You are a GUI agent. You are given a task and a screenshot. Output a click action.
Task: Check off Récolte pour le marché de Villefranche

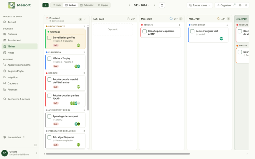[49, 79]
